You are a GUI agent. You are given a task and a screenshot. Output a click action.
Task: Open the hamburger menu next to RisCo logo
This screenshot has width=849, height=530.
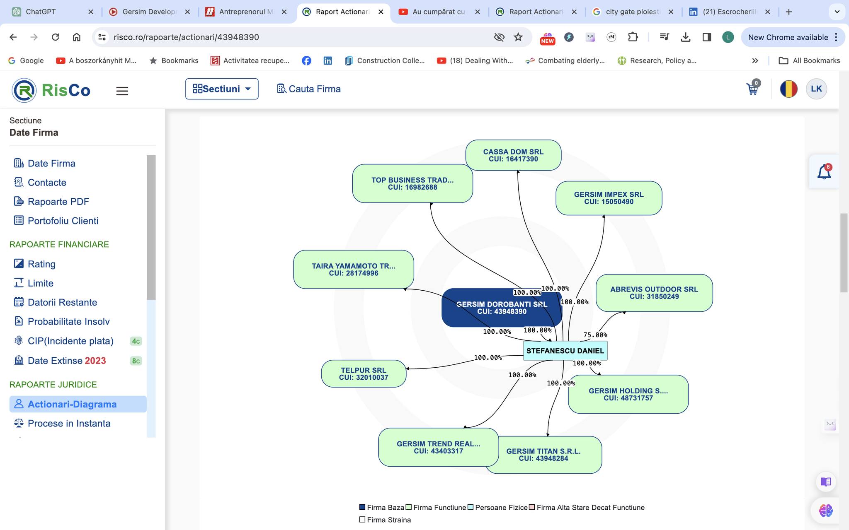(x=122, y=91)
